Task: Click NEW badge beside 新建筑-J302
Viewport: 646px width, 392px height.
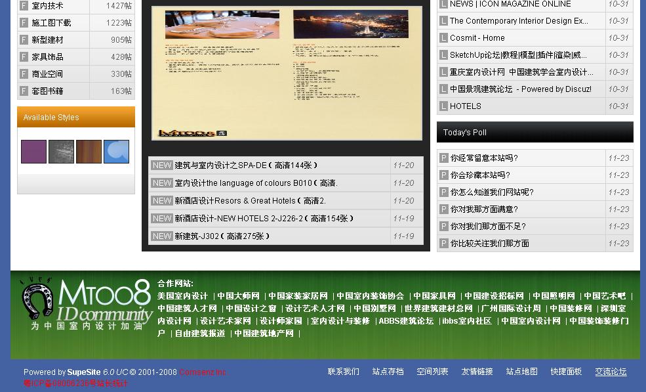Action: pos(161,236)
